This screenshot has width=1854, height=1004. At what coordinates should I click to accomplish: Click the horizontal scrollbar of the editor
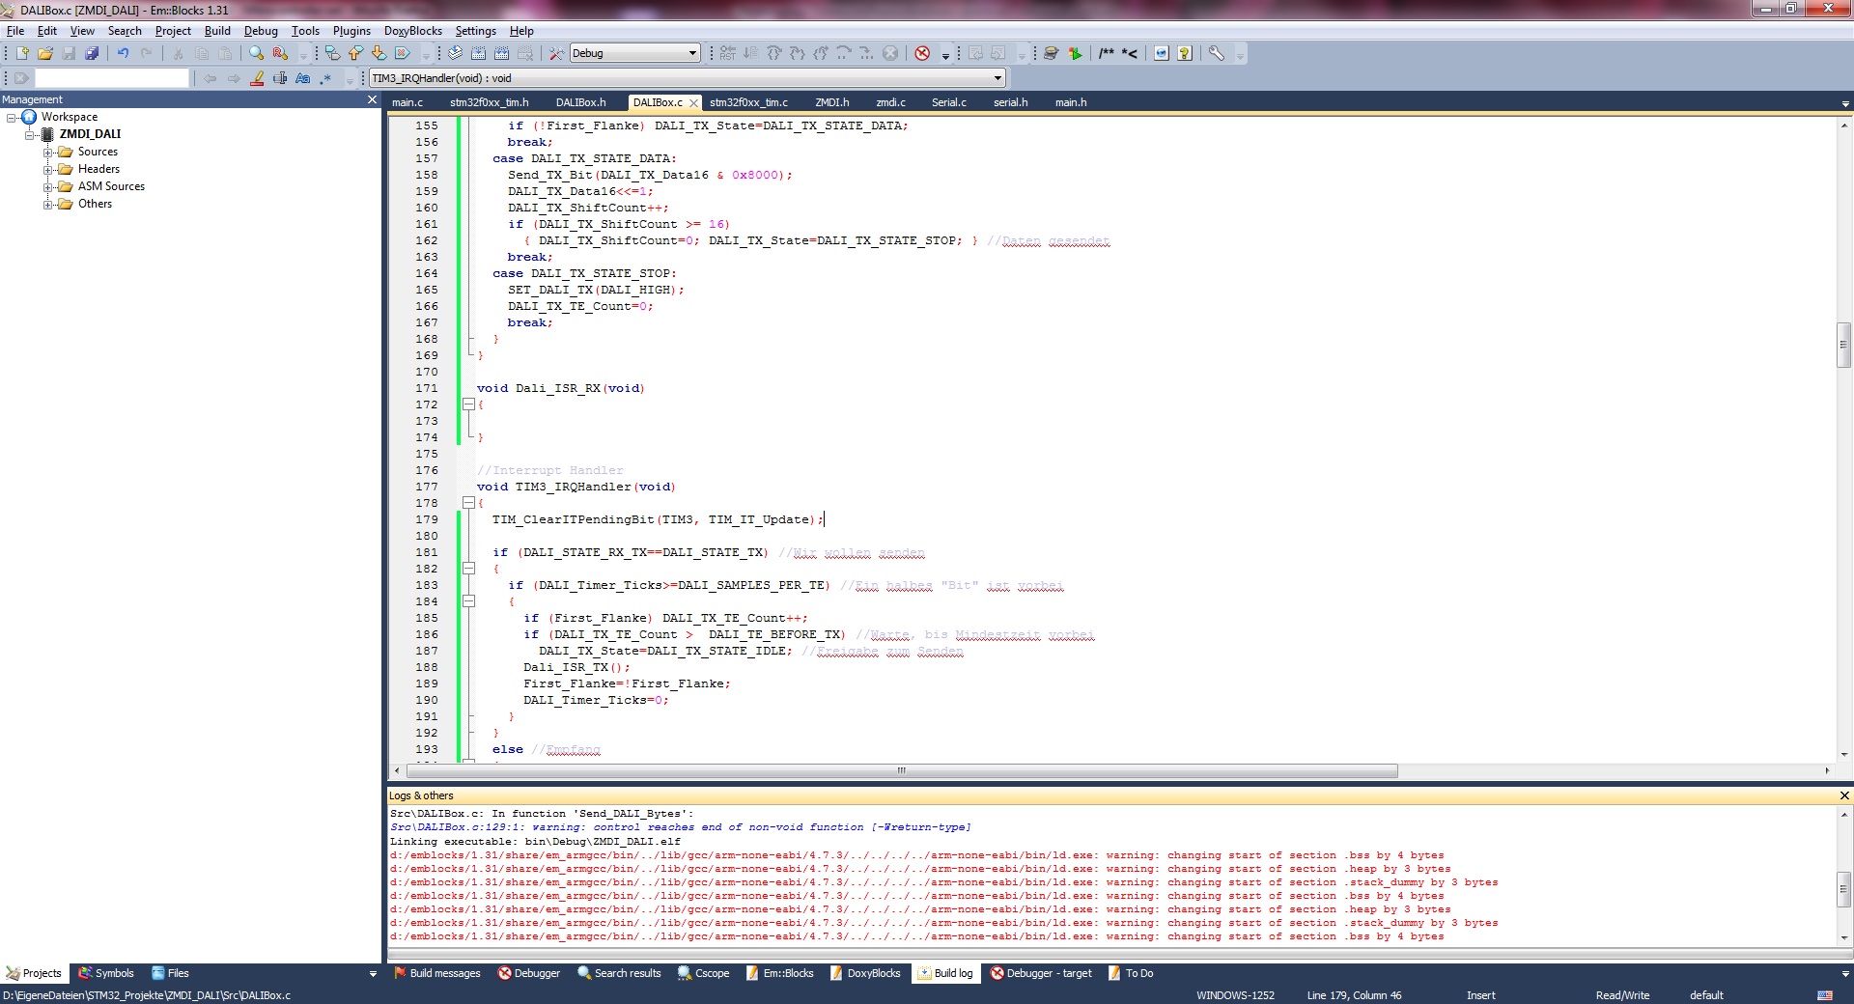coord(901,771)
